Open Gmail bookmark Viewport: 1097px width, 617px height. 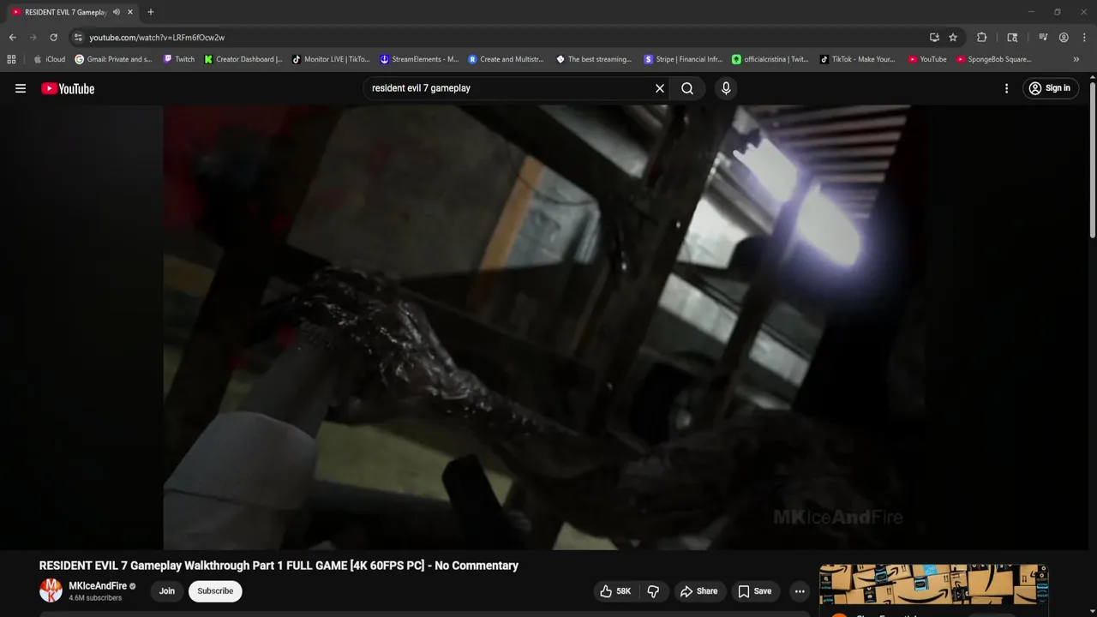point(113,59)
